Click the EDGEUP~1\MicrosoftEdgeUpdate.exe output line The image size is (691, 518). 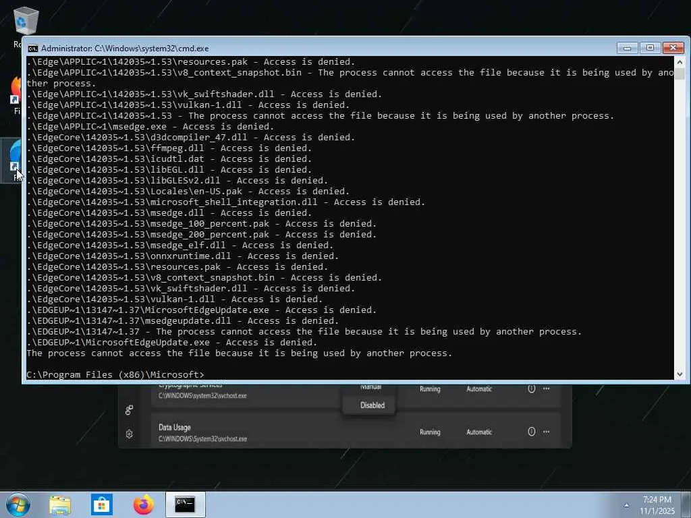[172, 342]
